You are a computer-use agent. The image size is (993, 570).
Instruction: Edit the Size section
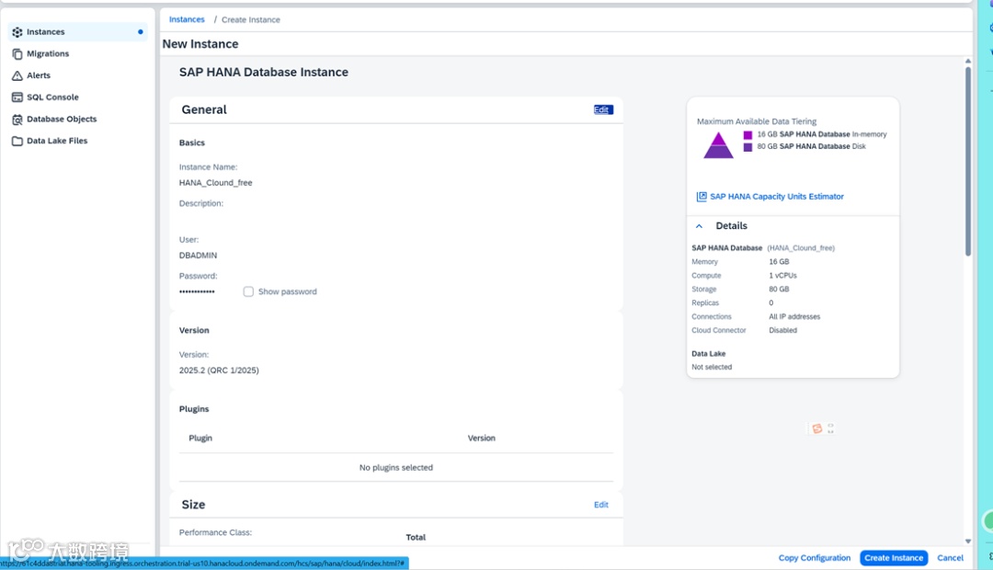pos(601,505)
